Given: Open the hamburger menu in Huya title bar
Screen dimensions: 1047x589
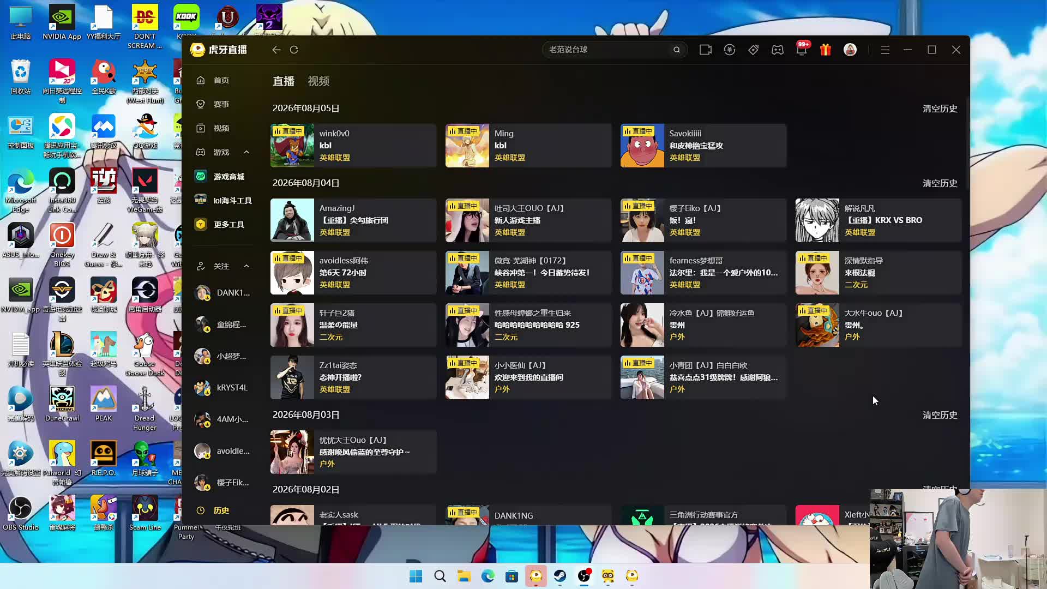Looking at the screenshot, I should point(885,50).
